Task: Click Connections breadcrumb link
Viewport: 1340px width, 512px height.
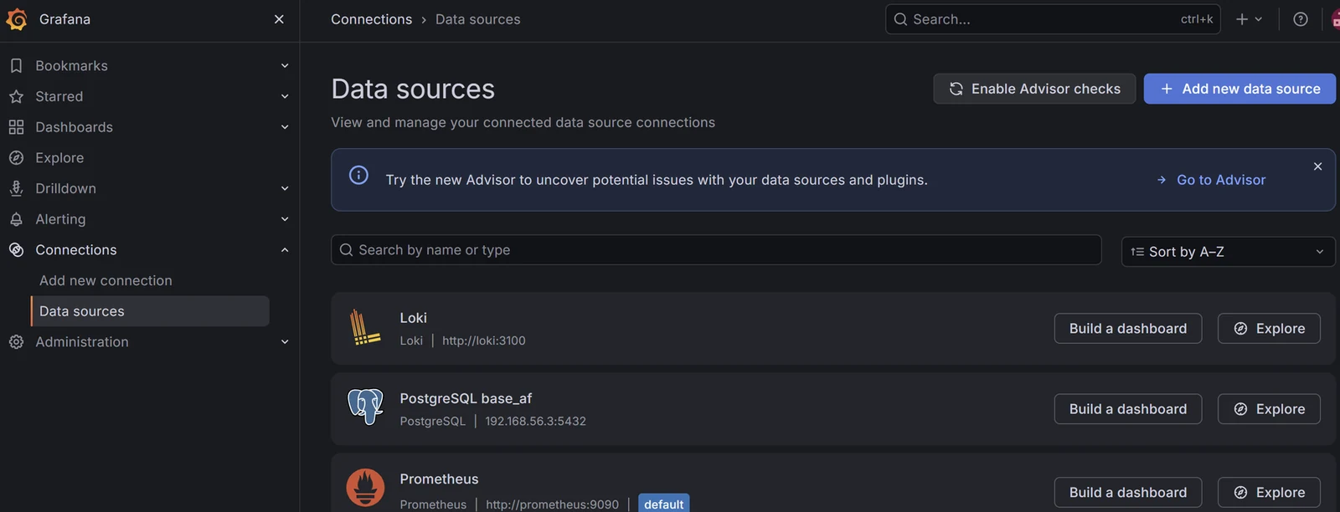Action: (x=371, y=19)
